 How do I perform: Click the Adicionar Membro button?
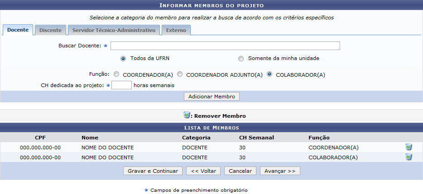(x=211, y=97)
